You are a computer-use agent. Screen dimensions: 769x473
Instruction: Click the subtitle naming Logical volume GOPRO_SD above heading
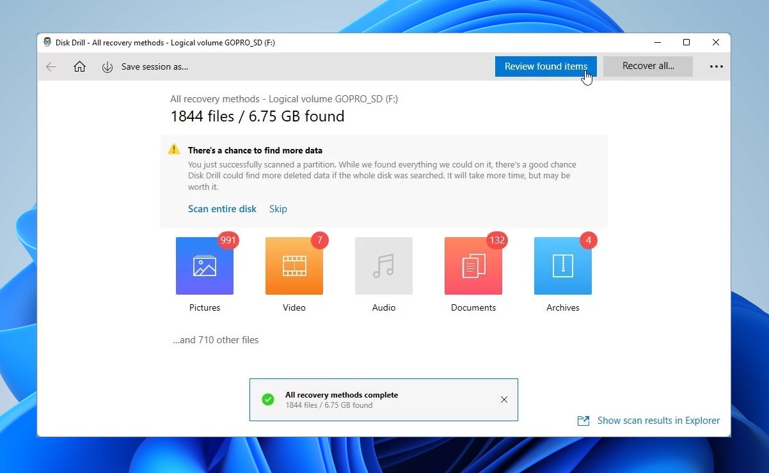(x=284, y=99)
